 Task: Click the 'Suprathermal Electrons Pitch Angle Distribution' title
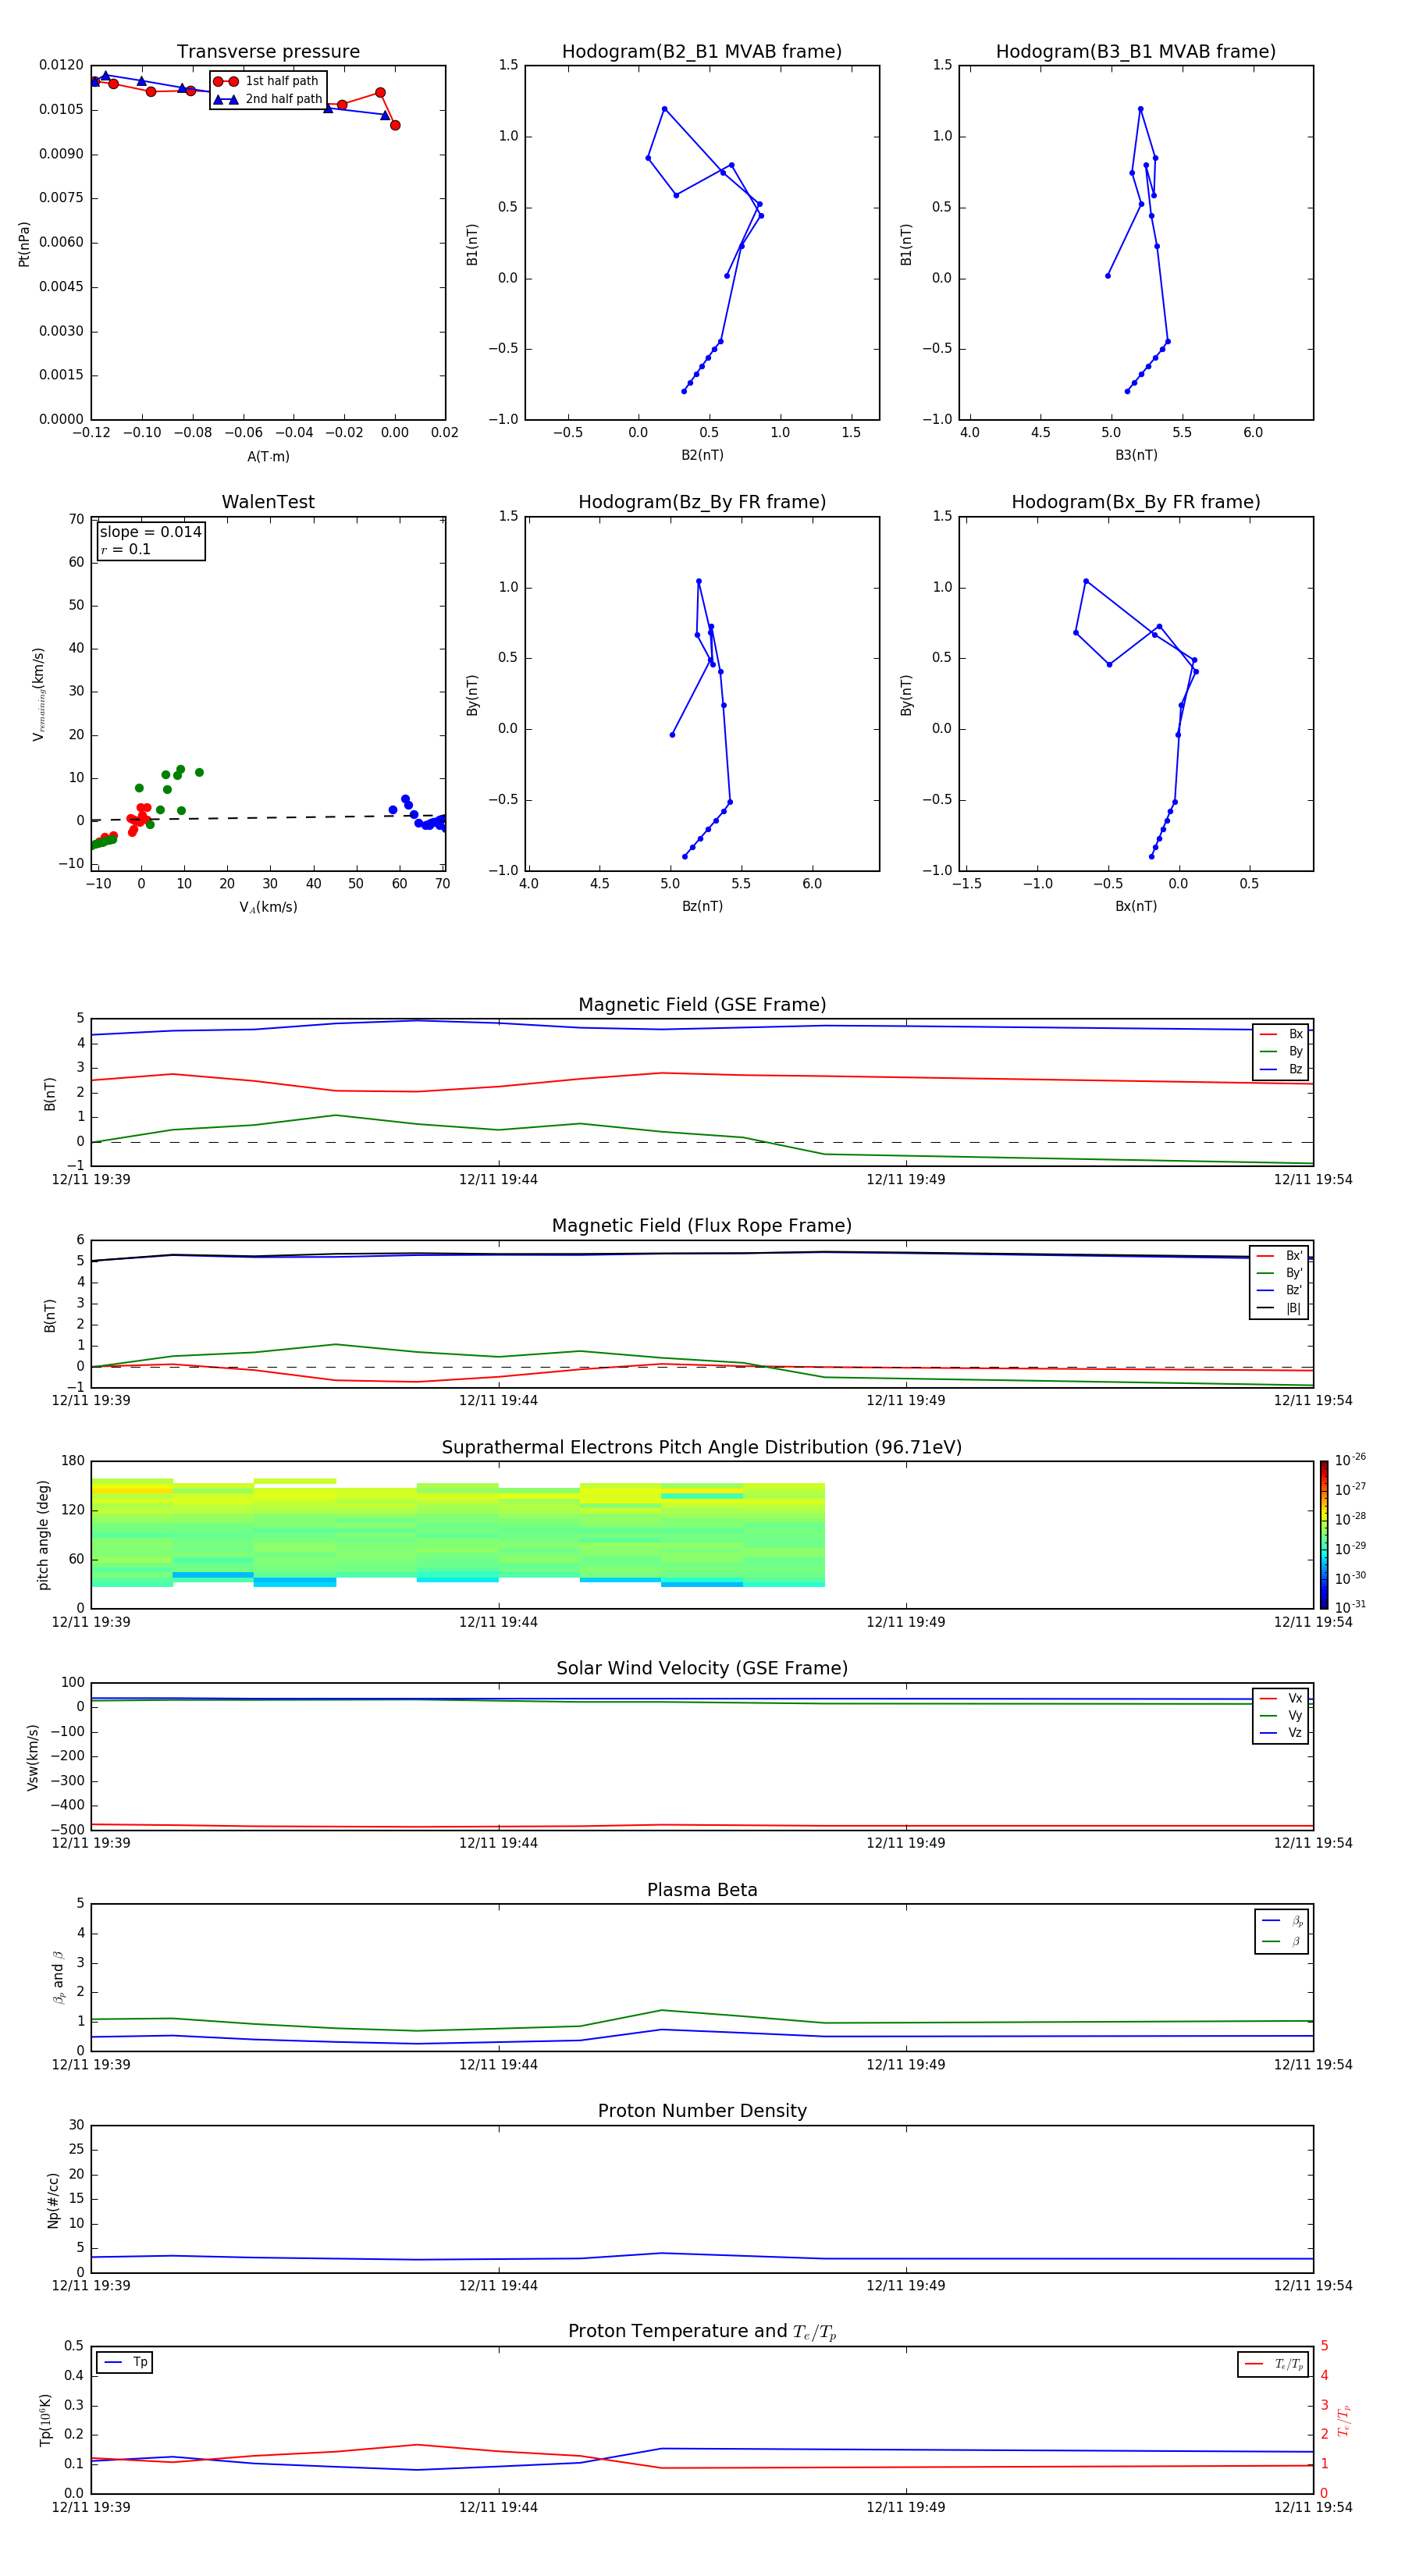702,1448
